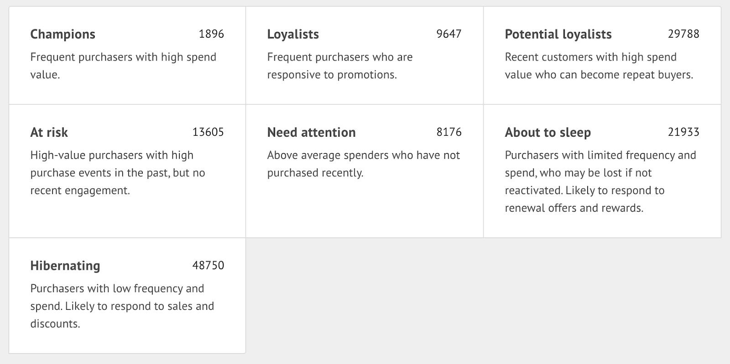
Task: Click the Hibernating count 48750
Action: 208,265
